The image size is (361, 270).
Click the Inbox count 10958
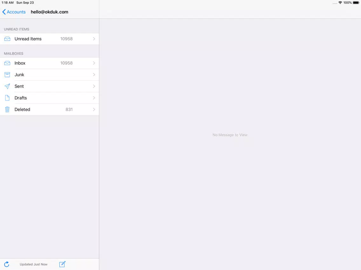coord(66,63)
